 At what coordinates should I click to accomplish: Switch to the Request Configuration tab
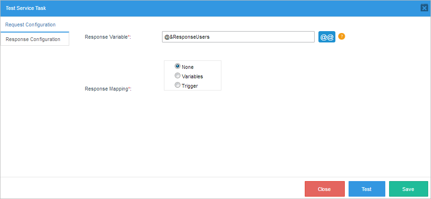[x=30, y=25]
